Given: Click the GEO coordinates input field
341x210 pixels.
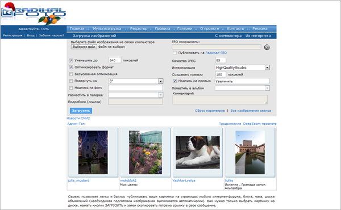Looking at the screenshot, I should pos(217,47).
